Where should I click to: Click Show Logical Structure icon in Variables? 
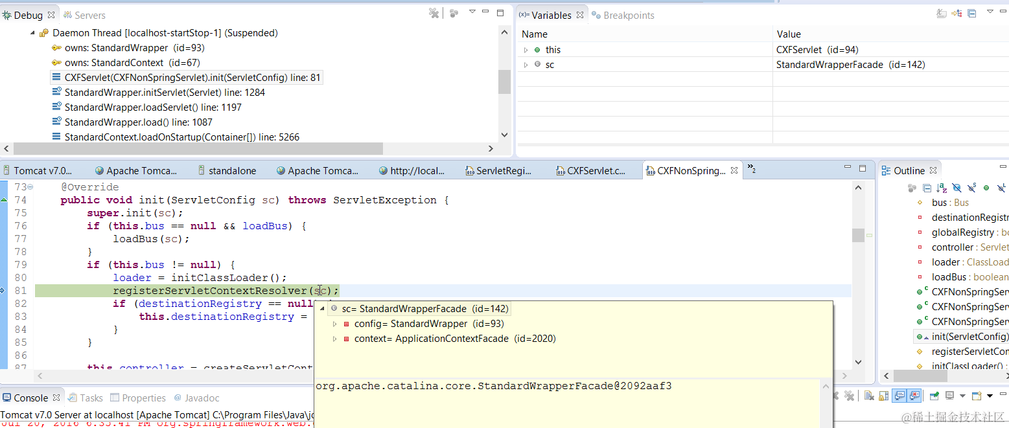pyautogui.click(x=957, y=13)
